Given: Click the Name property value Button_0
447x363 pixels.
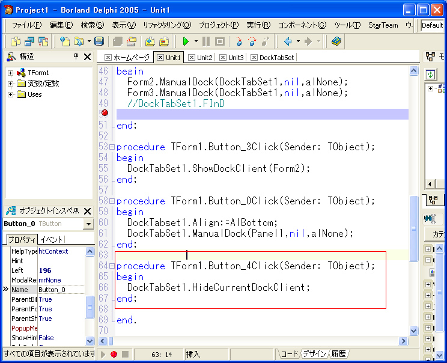Looking at the screenshot, I should tap(61, 290).
